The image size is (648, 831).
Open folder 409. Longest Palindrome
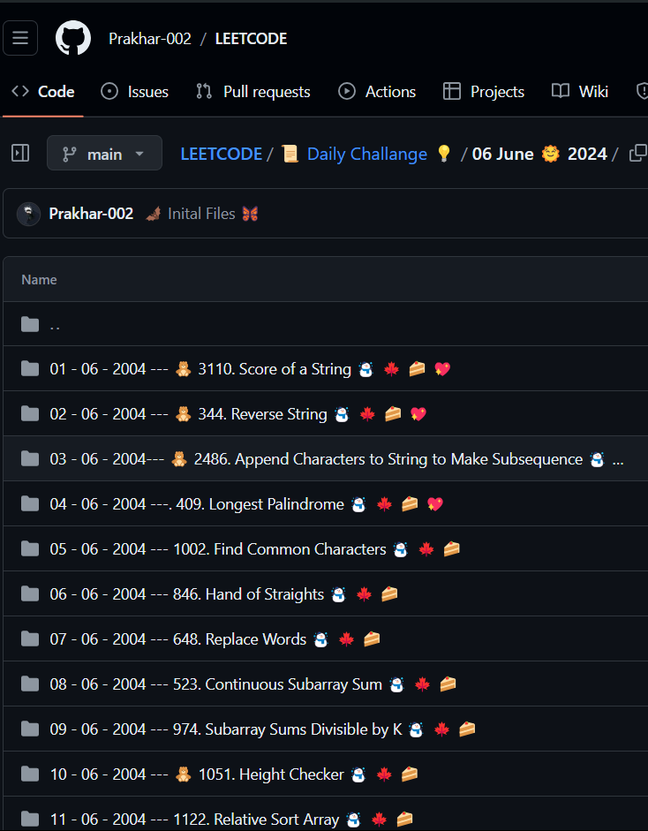click(246, 504)
